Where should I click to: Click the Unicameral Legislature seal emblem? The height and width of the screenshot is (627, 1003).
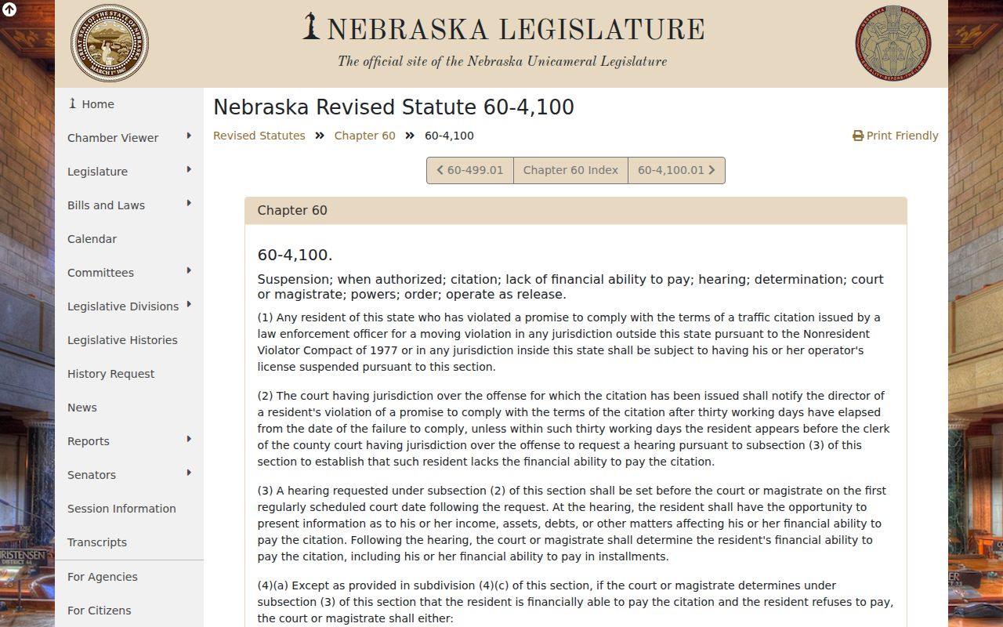(x=893, y=43)
